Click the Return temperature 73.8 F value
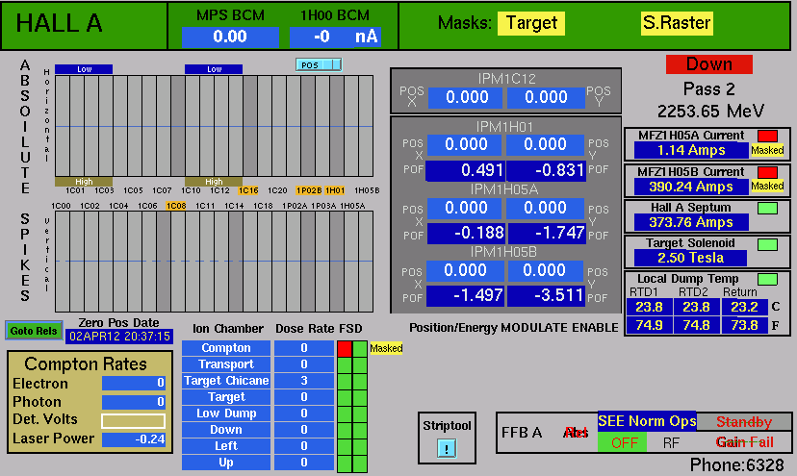This screenshot has height=476, width=797. click(744, 325)
